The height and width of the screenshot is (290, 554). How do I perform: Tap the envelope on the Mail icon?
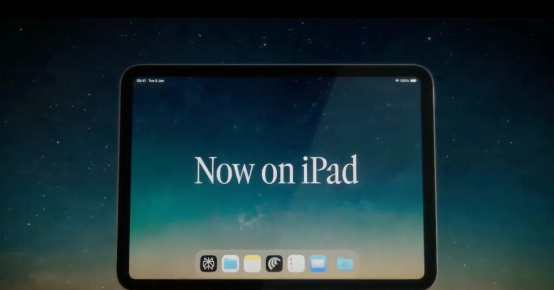(x=317, y=263)
